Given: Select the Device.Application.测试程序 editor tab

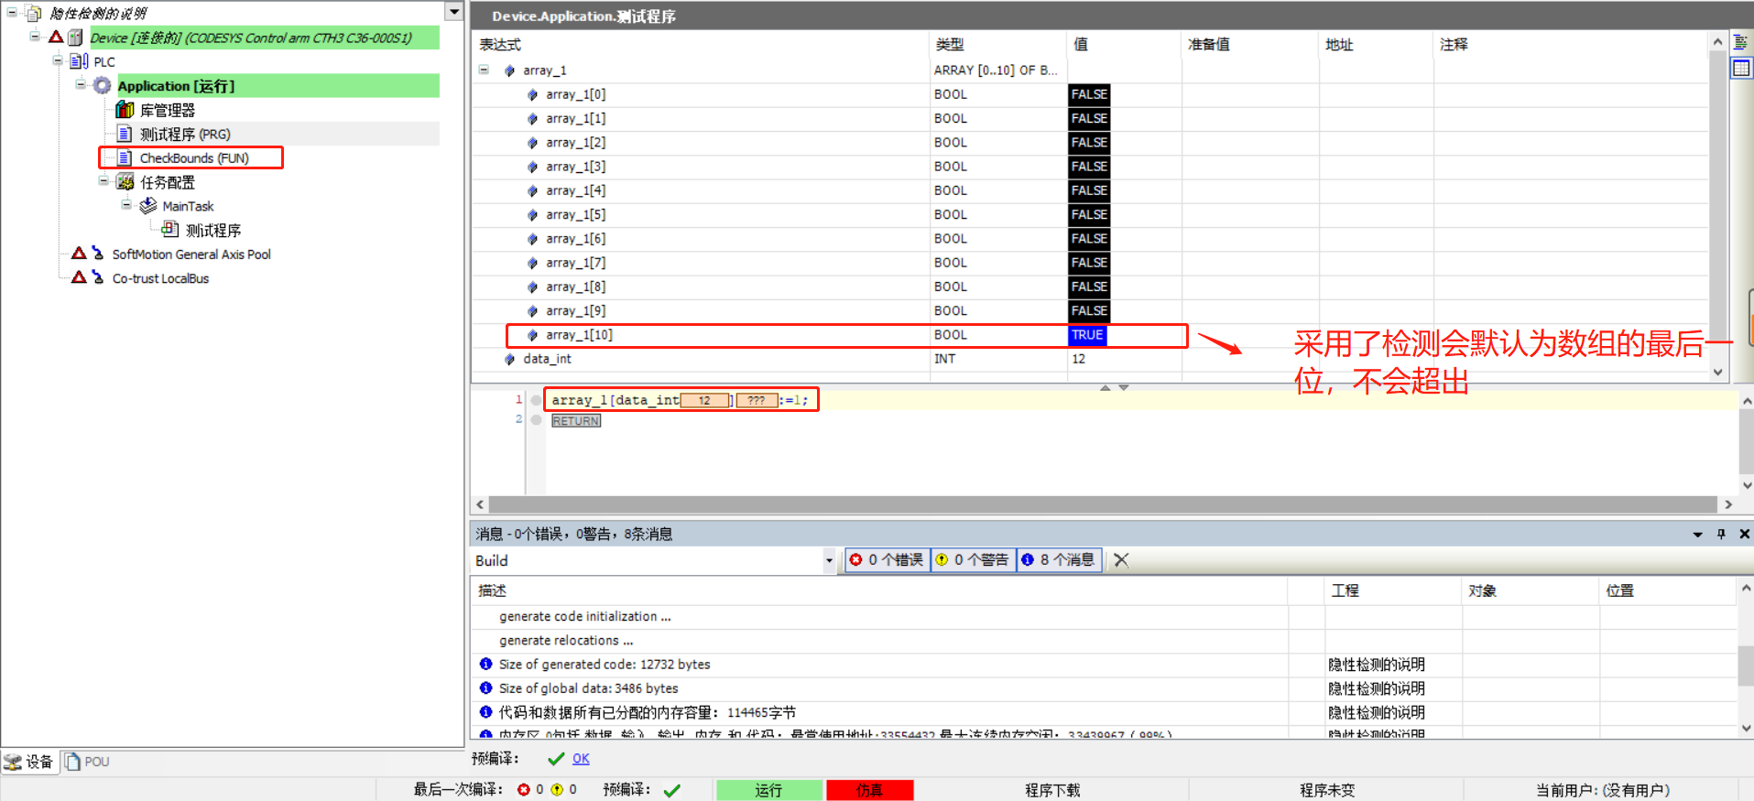Looking at the screenshot, I should click(583, 16).
